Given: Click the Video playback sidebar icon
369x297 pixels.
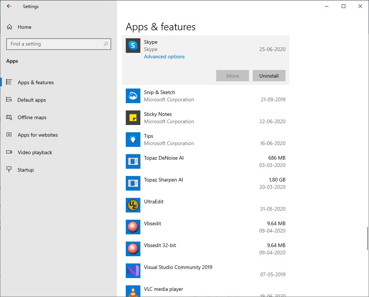Looking at the screenshot, I should (x=9, y=152).
